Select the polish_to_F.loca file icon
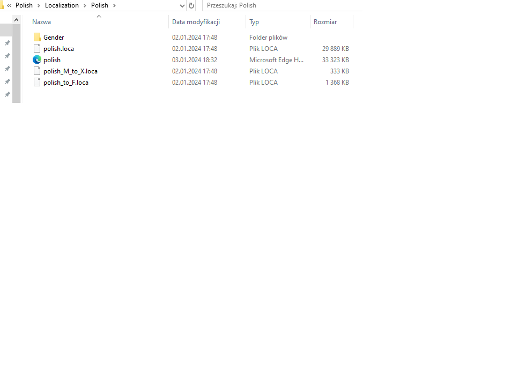This screenshot has width=511, height=380. (x=37, y=83)
